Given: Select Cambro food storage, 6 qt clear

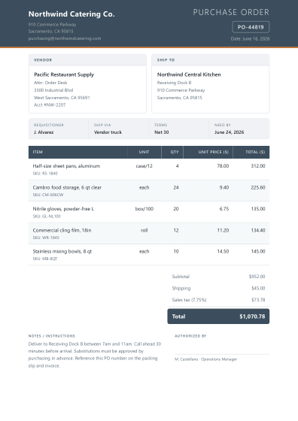Looking at the screenshot, I should tap(67, 187).
